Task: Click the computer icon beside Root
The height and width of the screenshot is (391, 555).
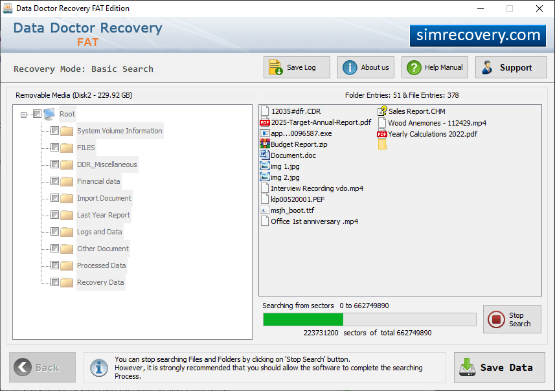Action: pyautogui.click(x=49, y=114)
